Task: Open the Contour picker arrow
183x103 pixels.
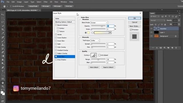Action: click(x=96, y=55)
